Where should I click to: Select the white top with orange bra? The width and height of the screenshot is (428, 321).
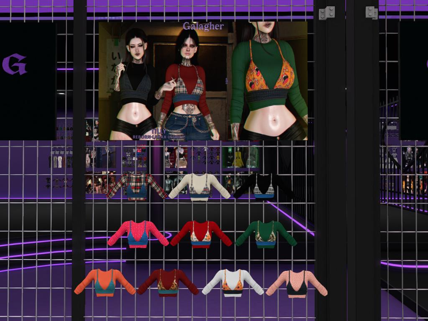click(x=232, y=283)
